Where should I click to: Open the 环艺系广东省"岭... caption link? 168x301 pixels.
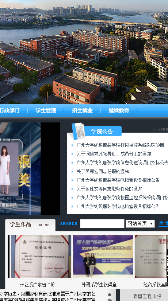pyautogui.click(x=40, y=285)
